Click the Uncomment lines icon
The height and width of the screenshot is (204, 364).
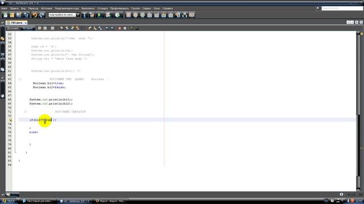(136, 28)
